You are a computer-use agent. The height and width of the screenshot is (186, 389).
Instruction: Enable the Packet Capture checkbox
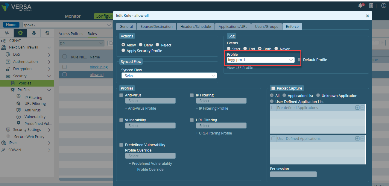(x=273, y=88)
